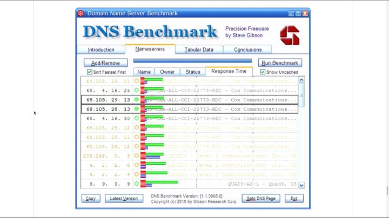Select IP address 68.105.29.13
Screen dimensions: 389x218
click(108, 100)
